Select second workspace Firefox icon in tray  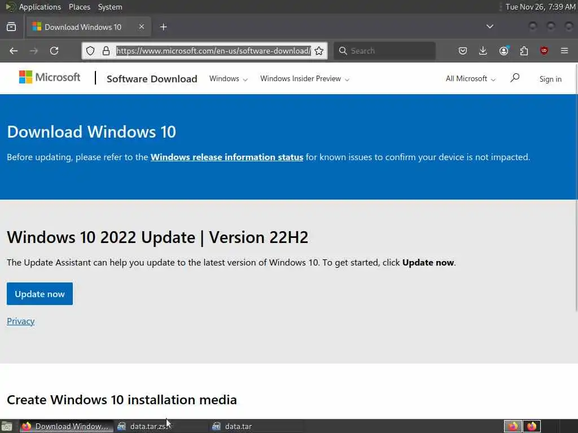[532, 426]
